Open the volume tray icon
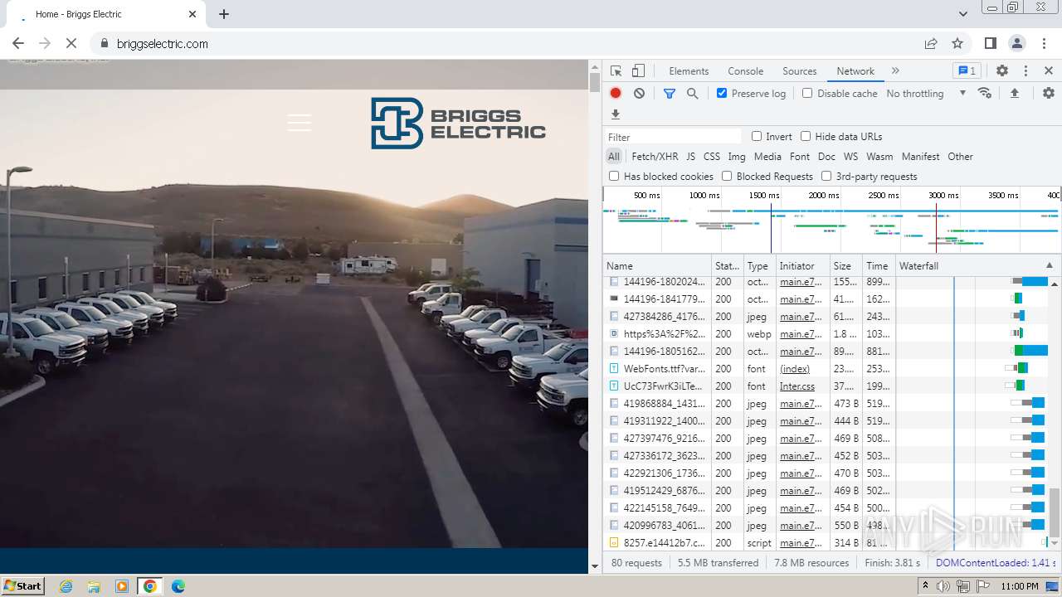The width and height of the screenshot is (1062, 597). click(x=943, y=586)
